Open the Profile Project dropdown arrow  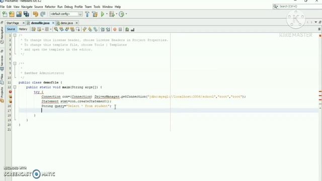pyautogui.click(x=126, y=14)
